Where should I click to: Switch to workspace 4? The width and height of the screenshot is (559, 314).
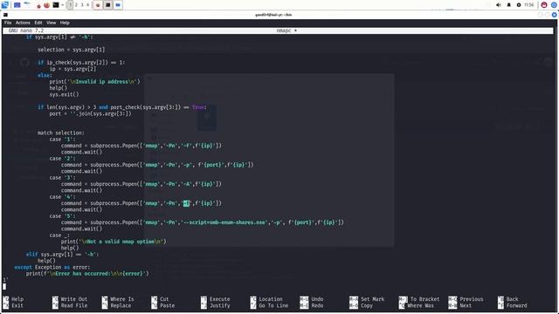87,5
